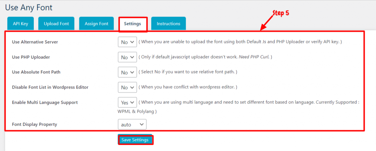Viewport: 376px width, 151px height.
Task: Click the Font Display Property label
Action: (x=35, y=125)
